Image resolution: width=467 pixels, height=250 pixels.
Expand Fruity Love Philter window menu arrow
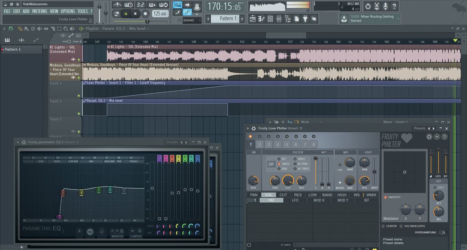point(248,128)
